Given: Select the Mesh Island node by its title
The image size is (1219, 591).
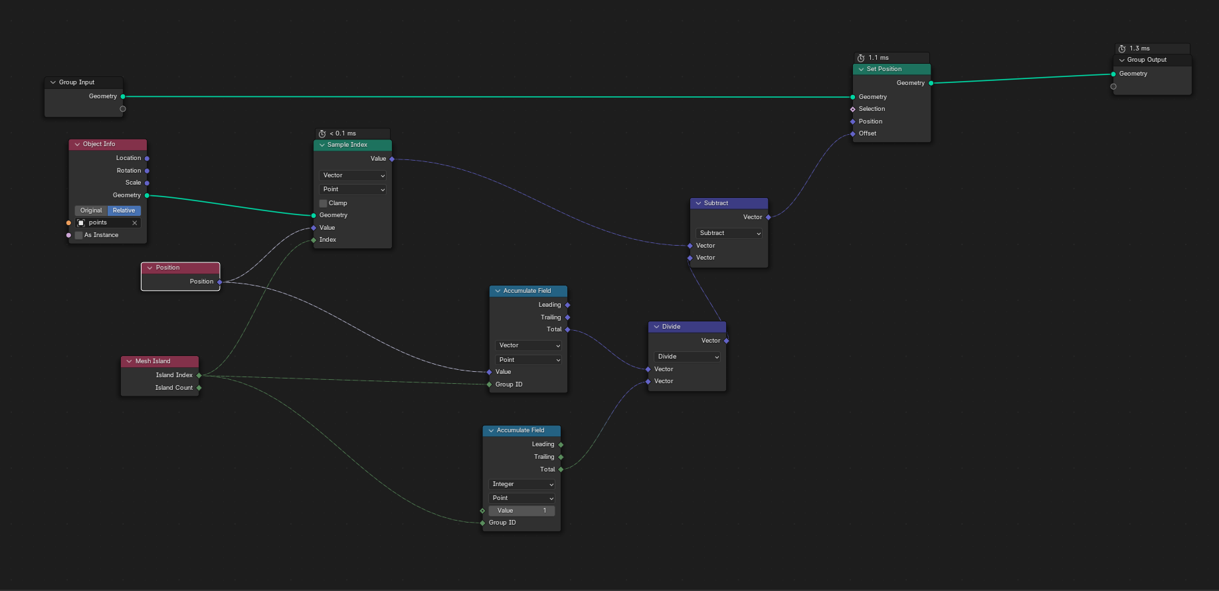Looking at the screenshot, I should click(153, 361).
